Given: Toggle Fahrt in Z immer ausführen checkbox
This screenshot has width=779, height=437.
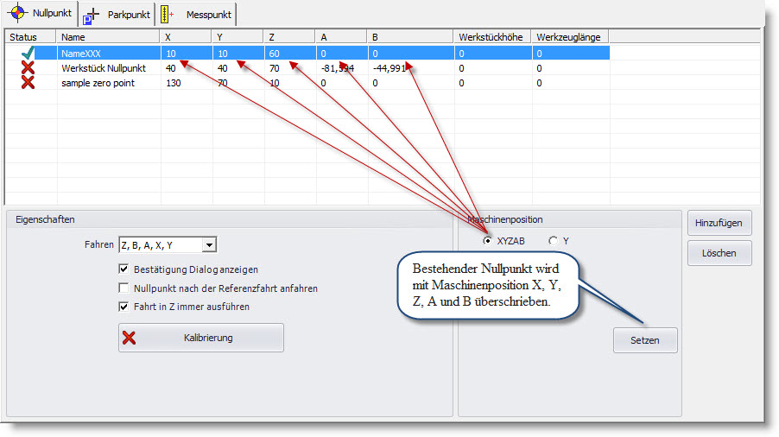Looking at the screenshot, I should point(123,306).
